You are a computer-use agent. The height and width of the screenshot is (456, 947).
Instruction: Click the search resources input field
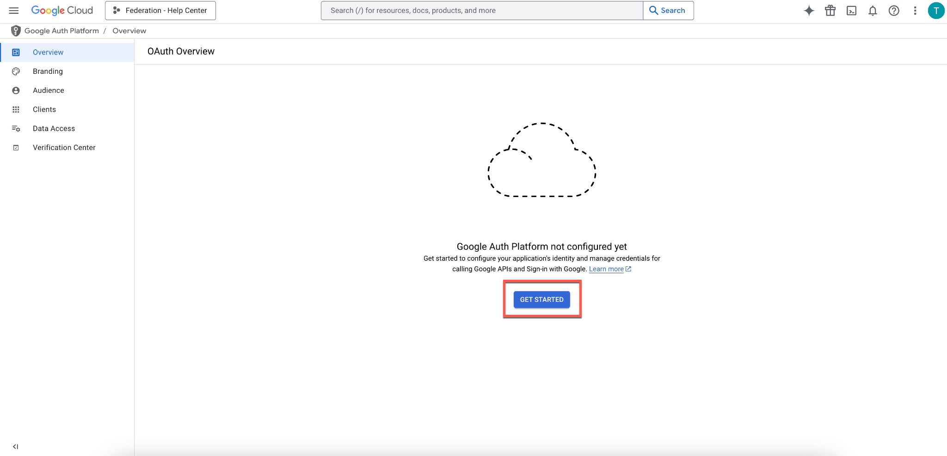click(x=481, y=10)
